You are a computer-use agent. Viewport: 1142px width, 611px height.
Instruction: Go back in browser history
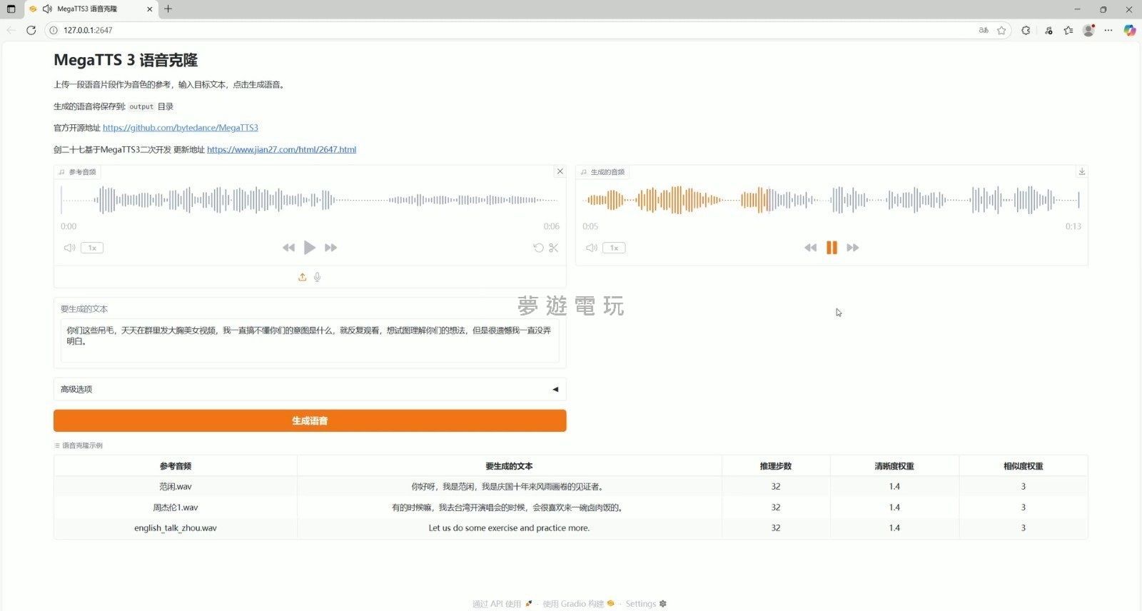[11, 30]
